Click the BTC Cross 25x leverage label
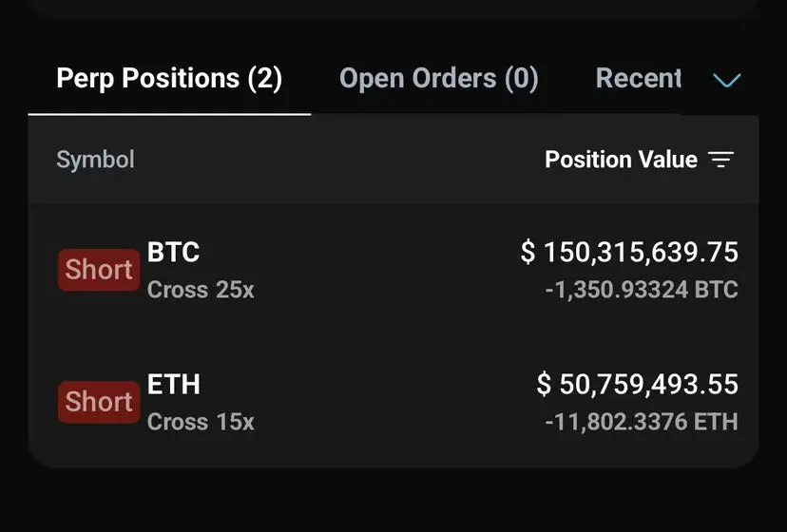 pos(201,290)
